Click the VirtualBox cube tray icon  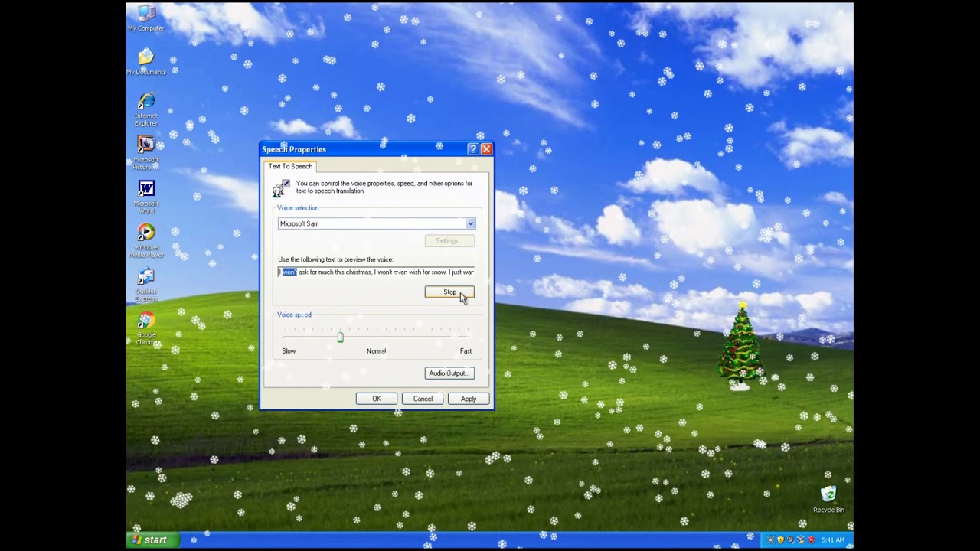(x=801, y=540)
